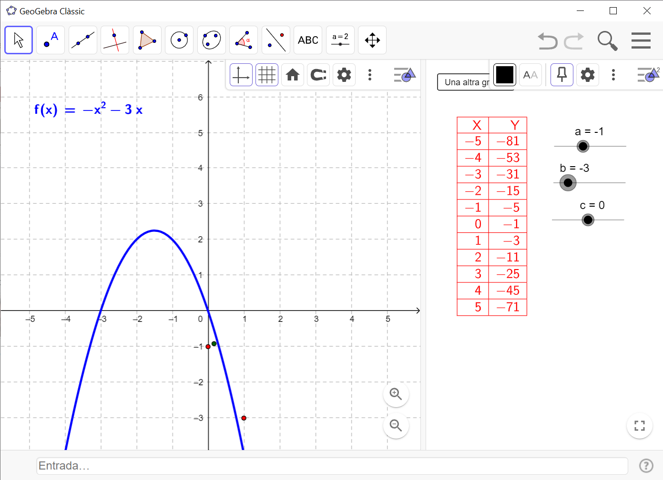This screenshot has width=663, height=480.
Task: Click the table cell showing -71
Action: 508,307
